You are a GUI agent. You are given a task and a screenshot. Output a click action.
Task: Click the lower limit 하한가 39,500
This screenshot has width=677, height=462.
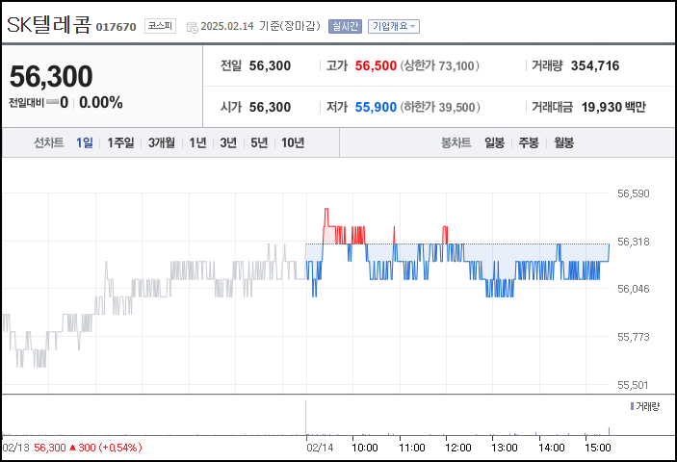[x=440, y=107]
